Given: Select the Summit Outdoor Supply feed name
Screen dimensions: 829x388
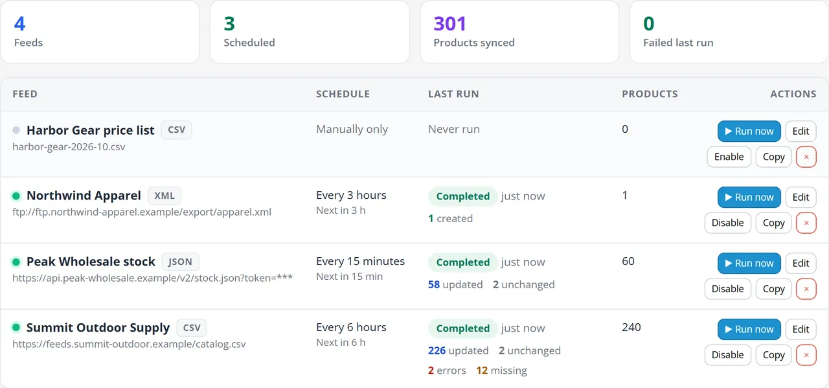Looking at the screenshot, I should (x=98, y=328).
